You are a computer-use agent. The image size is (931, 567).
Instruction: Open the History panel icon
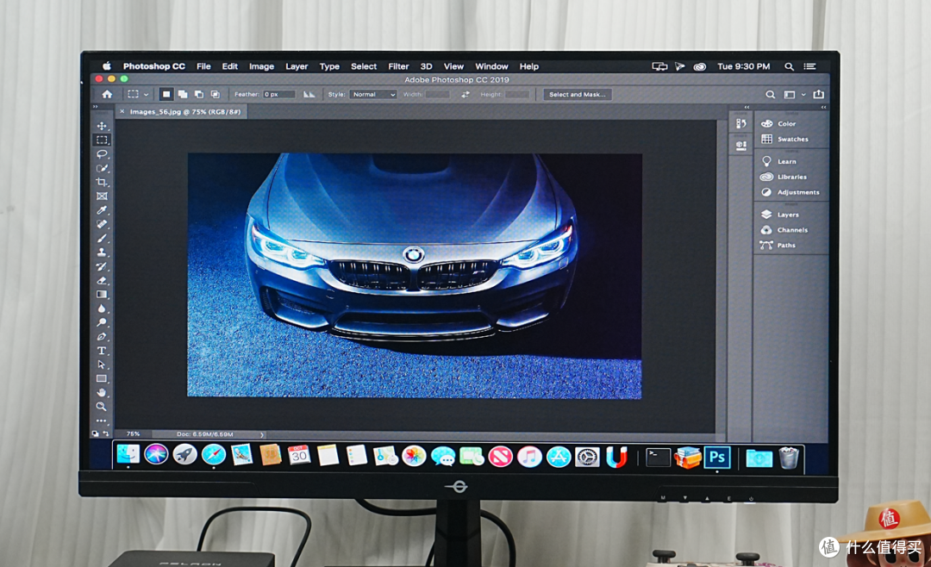(741, 123)
